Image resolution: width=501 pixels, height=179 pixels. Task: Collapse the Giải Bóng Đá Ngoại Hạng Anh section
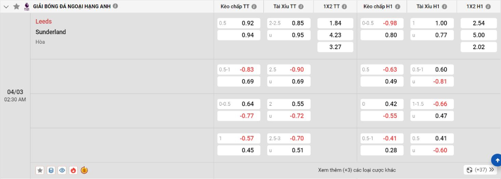6,6
